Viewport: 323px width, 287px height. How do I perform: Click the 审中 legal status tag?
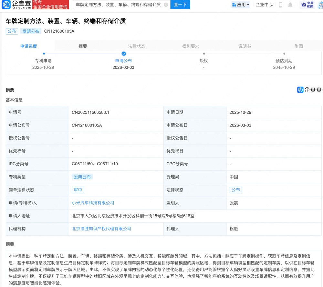(x=78, y=190)
